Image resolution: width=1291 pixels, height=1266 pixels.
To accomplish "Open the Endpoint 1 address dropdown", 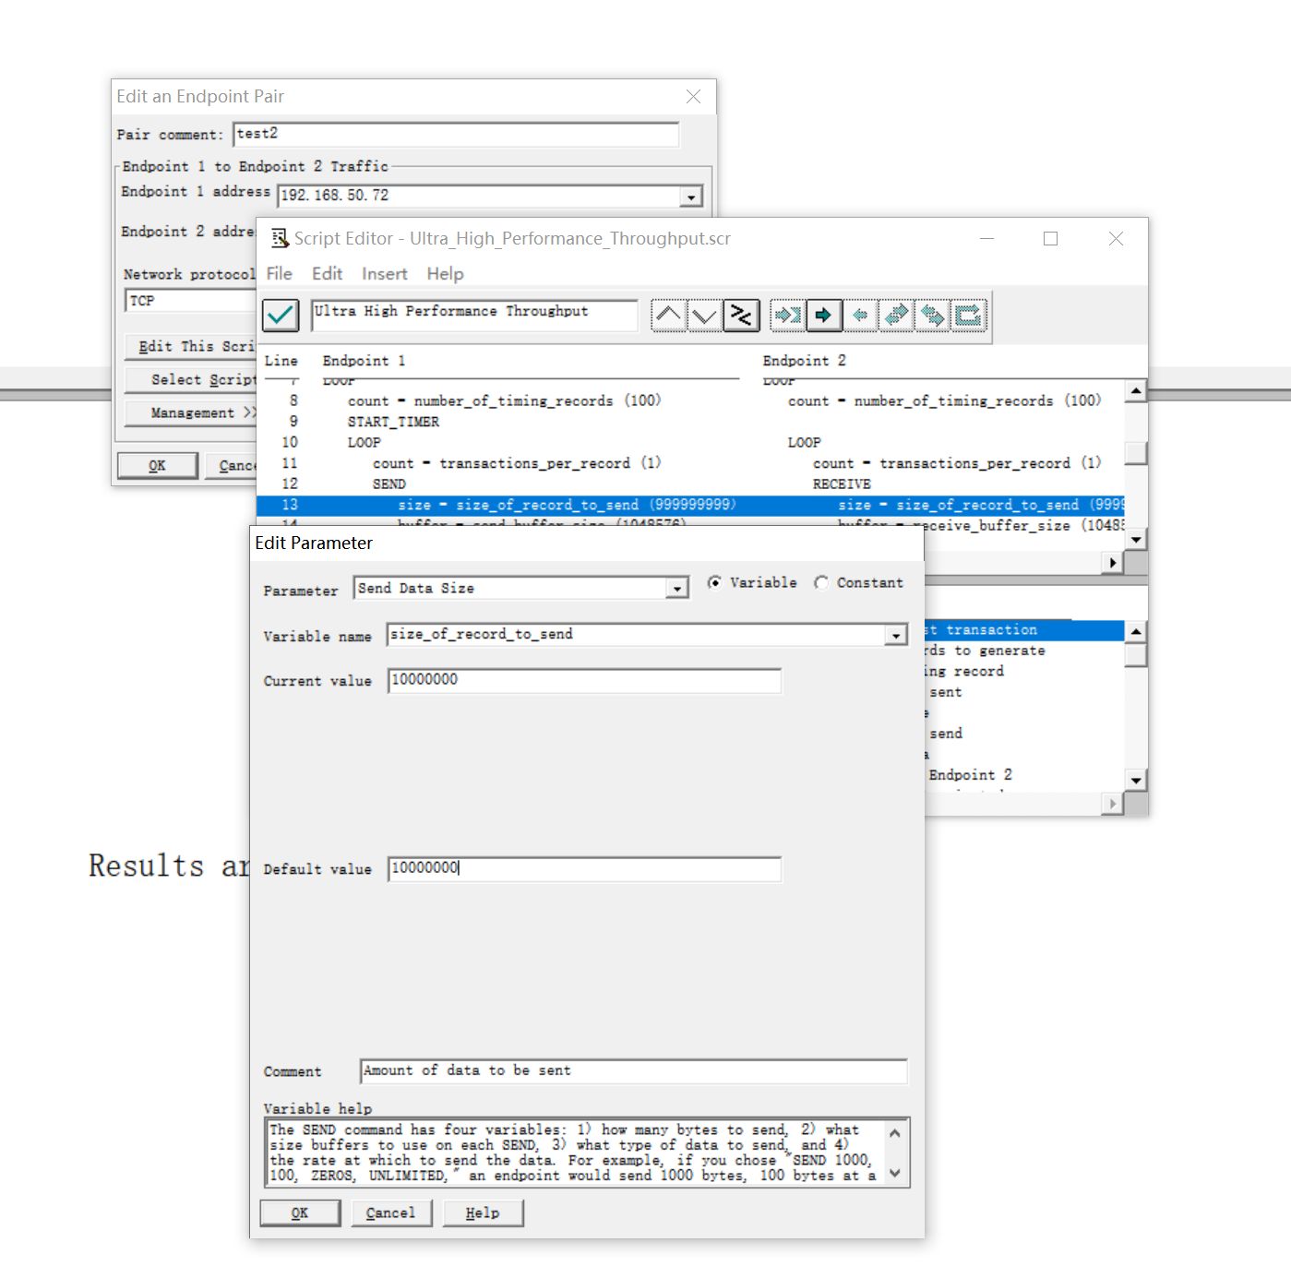I will [690, 197].
